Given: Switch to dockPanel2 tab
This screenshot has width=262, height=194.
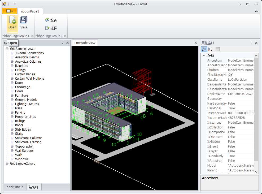Looking at the screenshot, I should click(15, 187).
